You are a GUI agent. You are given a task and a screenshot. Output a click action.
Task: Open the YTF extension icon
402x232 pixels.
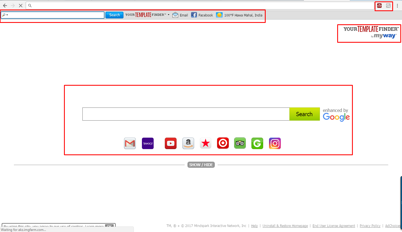point(379,6)
